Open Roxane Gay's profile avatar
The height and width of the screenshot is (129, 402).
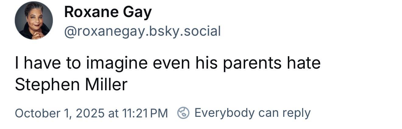click(34, 20)
